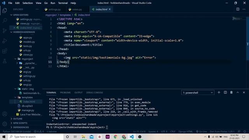The height and width of the screenshot is (140, 249).
Task: Split the editor to the right
Action: coord(238,9)
